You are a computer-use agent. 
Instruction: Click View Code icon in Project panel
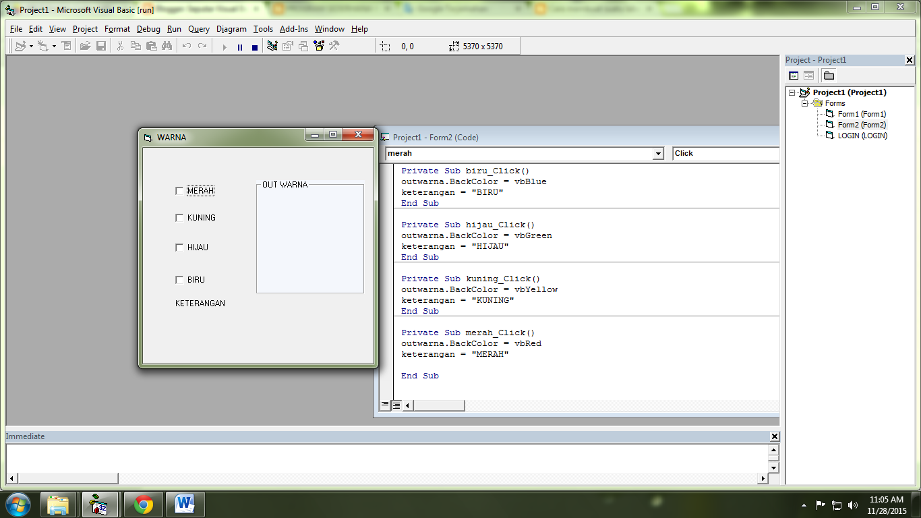pyautogui.click(x=794, y=76)
